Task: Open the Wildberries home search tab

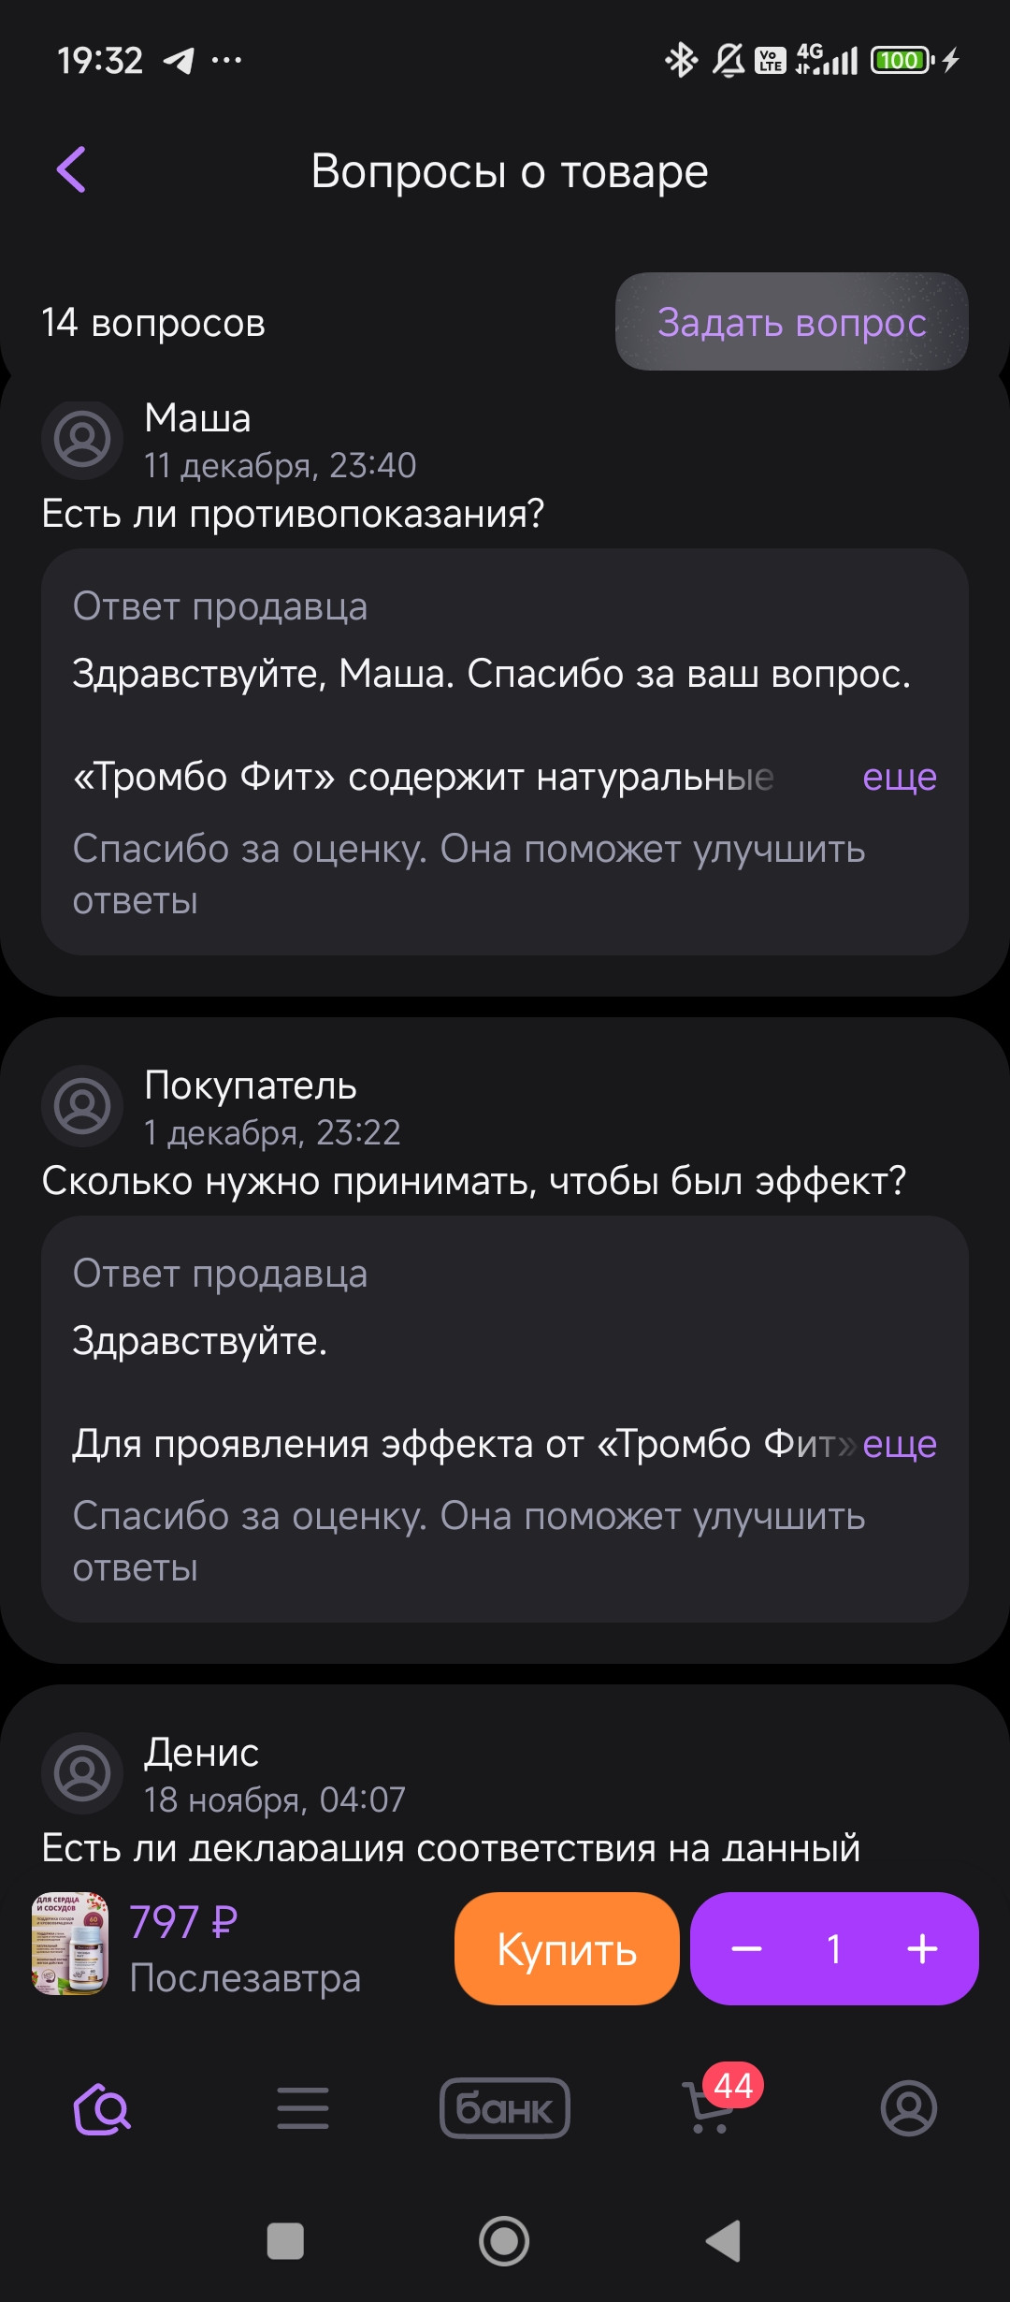Action: coord(102,2108)
